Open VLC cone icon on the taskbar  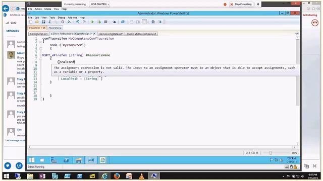[x=141, y=176]
